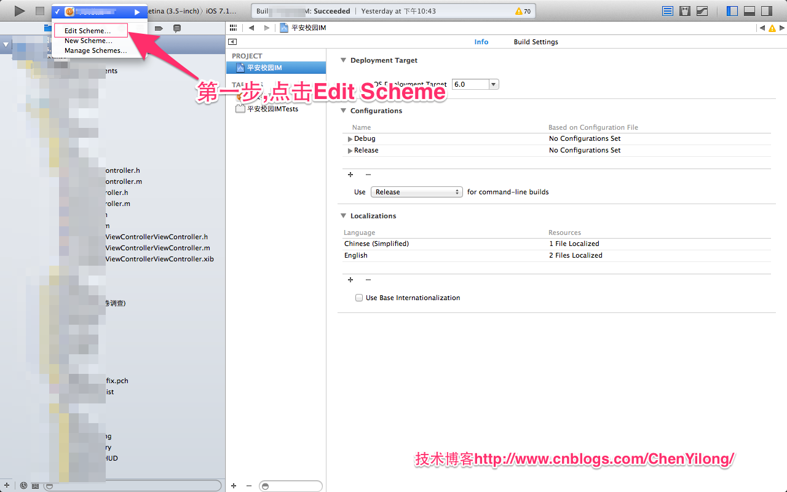This screenshot has width=787, height=492.
Task: Open the Breakpoint navigator tab icon
Action: [x=159, y=28]
